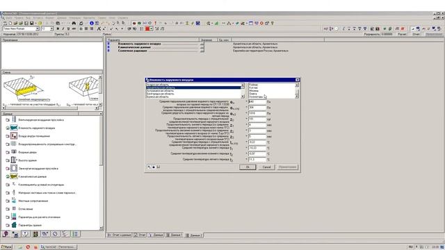Click the green bar chart toolbar icon

pos(216,23)
